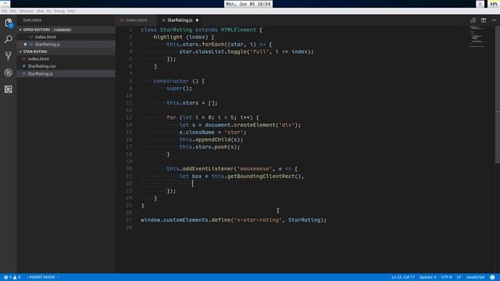Viewport: 500px width, 281px height.
Task: Click the EXPLORER panel title
Action: click(32, 20)
